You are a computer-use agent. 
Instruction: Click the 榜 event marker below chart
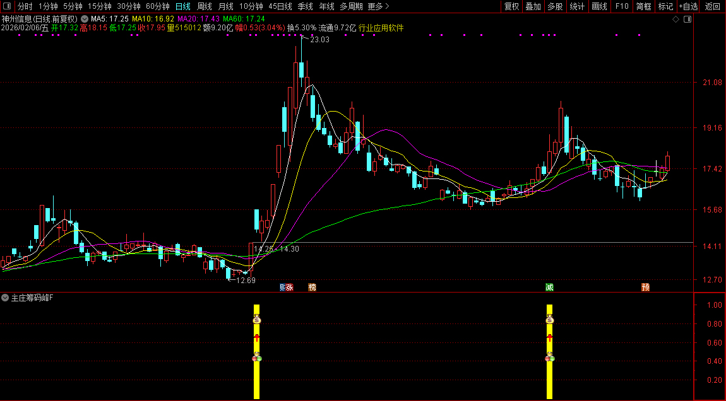[x=312, y=288]
